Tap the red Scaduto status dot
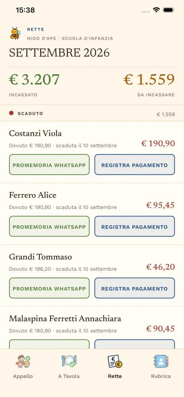The image size is (184, 397). click(11, 113)
